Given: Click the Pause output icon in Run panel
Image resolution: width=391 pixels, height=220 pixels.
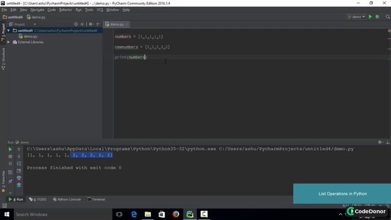Looking at the screenshot, I should (10, 164).
